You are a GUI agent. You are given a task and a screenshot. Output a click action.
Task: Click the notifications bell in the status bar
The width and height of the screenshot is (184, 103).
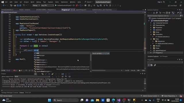(181, 96)
